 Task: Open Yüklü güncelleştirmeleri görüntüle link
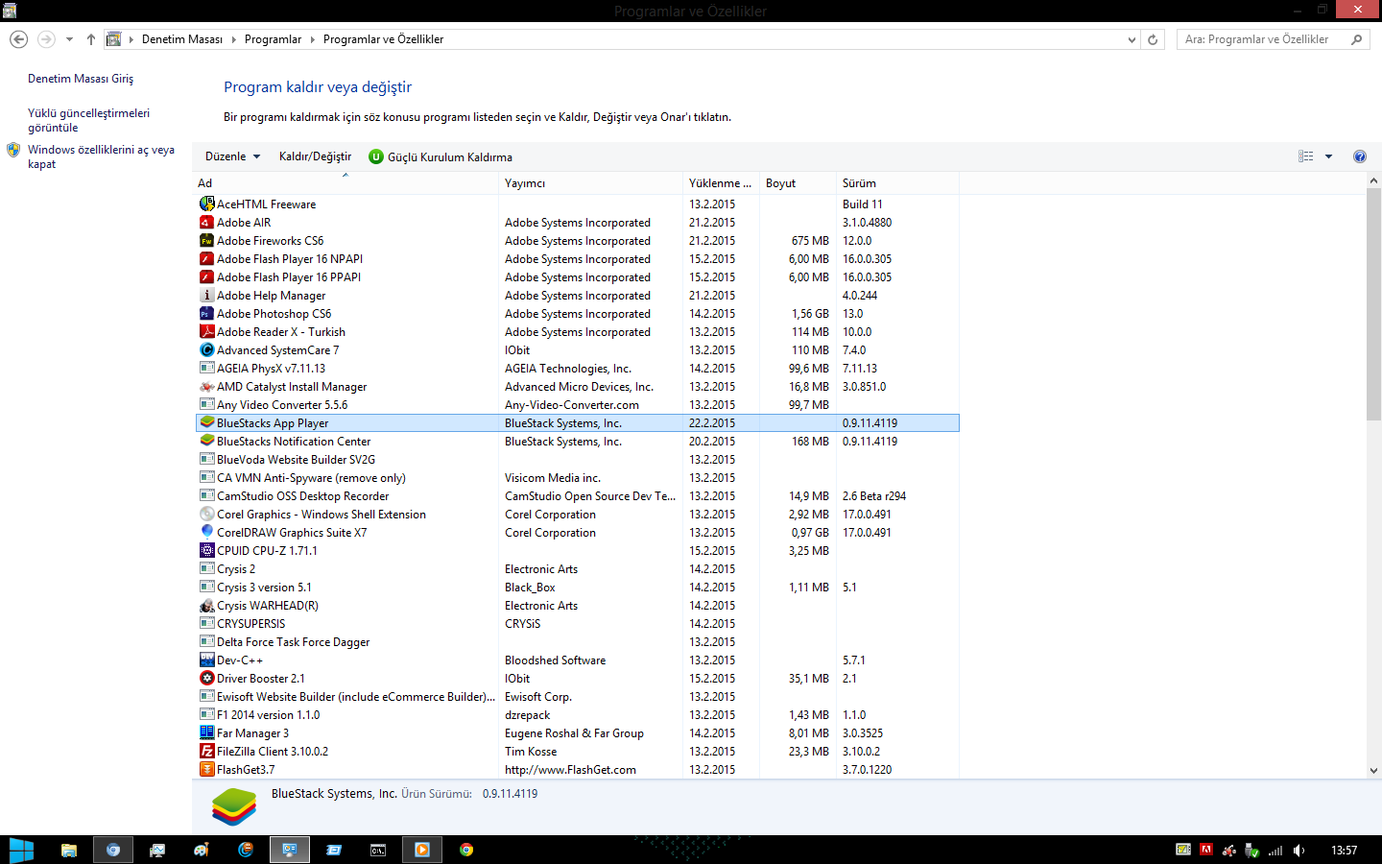click(x=88, y=120)
